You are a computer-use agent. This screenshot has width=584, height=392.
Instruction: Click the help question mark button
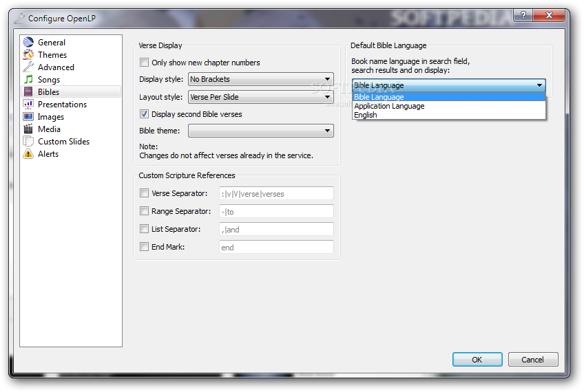(x=523, y=15)
